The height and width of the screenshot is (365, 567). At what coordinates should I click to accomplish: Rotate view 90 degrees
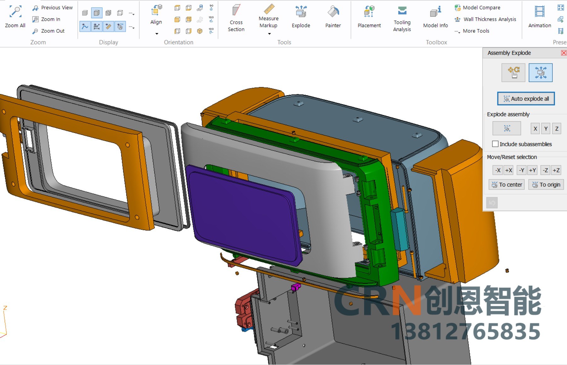(x=211, y=8)
